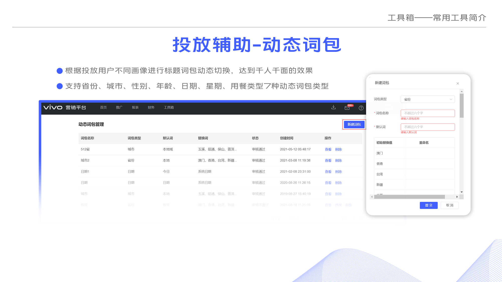This screenshot has height=282, width=502.
Task: Click the horizontal scrollbar left arrow
Action: [x=372, y=197]
